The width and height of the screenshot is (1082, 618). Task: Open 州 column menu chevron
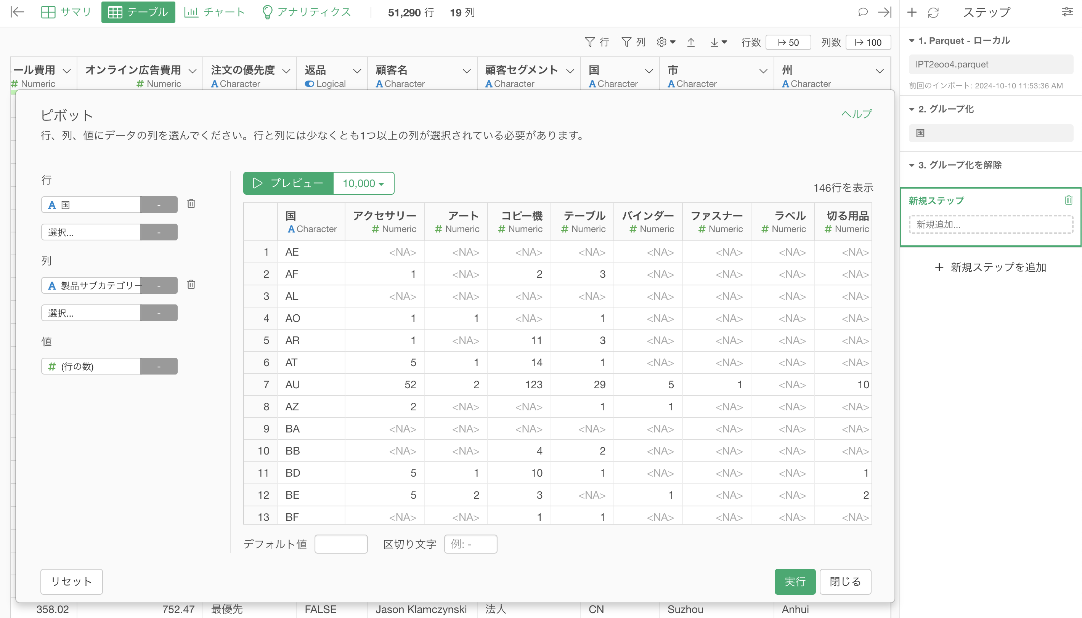pyautogui.click(x=880, y=71)
